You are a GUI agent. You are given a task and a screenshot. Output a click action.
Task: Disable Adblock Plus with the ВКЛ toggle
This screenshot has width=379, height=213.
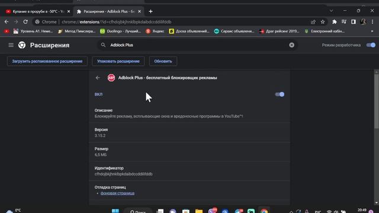[x=280, y=95]
